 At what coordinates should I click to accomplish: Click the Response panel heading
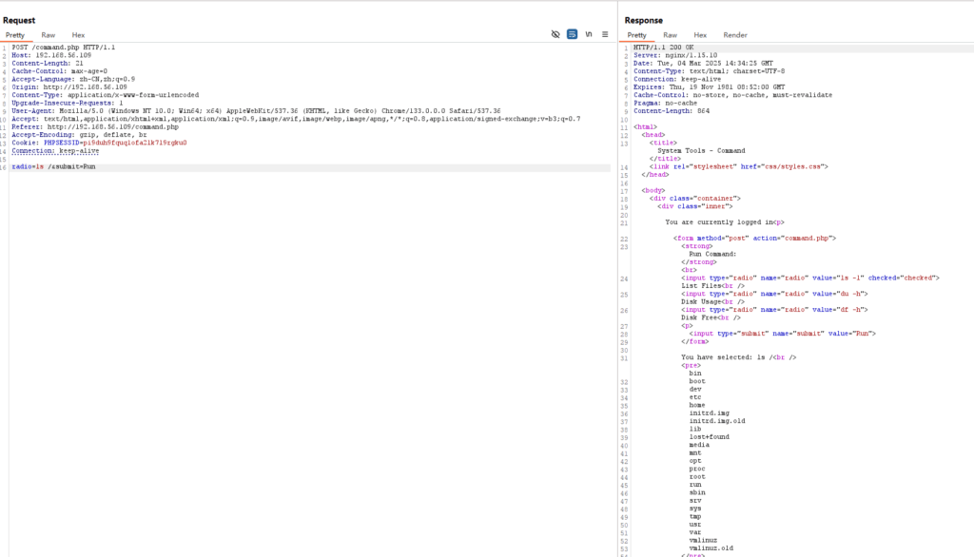644,21
